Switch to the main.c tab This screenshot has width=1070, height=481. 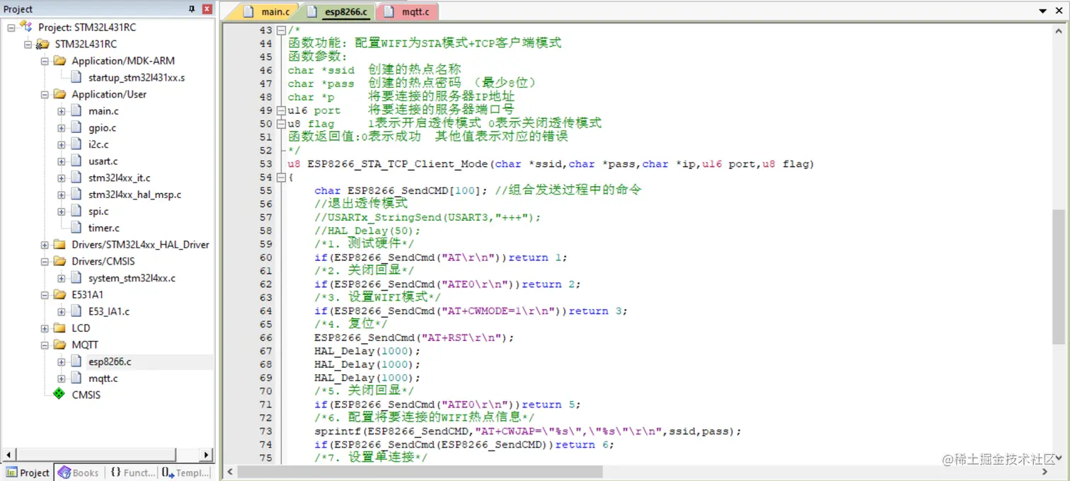pyautogui.click(x=275, y=11)
